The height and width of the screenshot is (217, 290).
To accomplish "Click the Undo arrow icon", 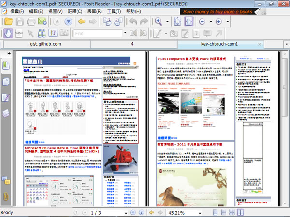I will [132, 22].
